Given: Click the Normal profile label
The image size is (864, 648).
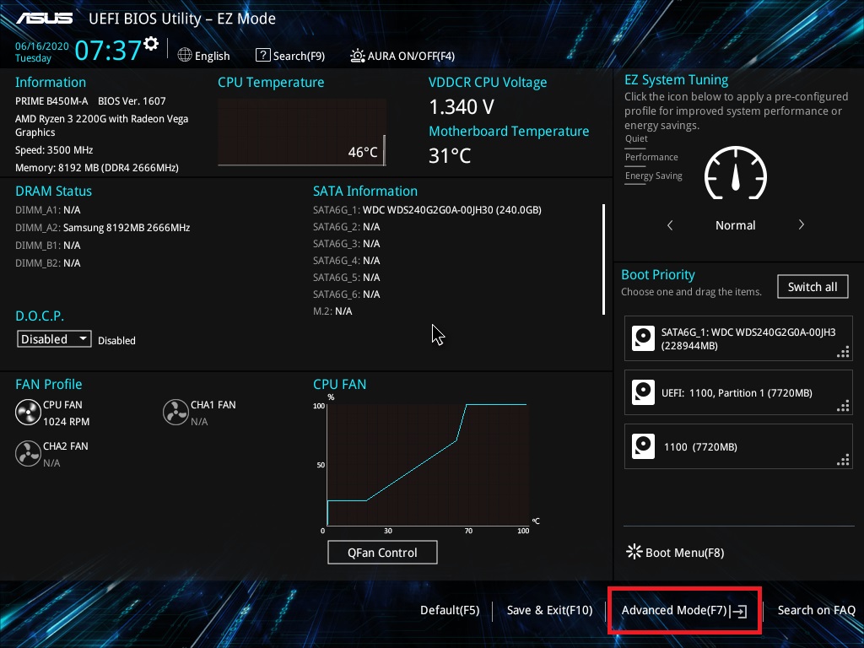Looking at the screenshot, I should click(x=735, y=224).
